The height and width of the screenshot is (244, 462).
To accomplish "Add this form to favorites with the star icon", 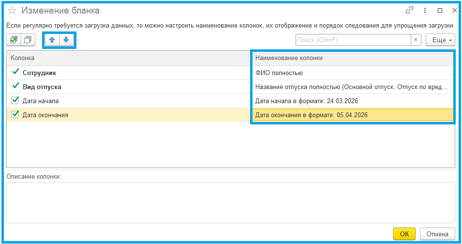I will (12, 10).
